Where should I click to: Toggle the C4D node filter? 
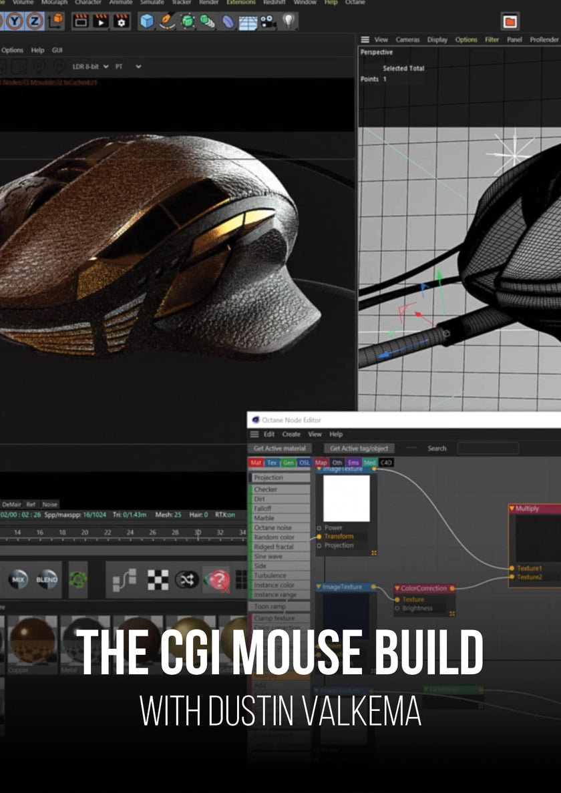pos(386,463)
